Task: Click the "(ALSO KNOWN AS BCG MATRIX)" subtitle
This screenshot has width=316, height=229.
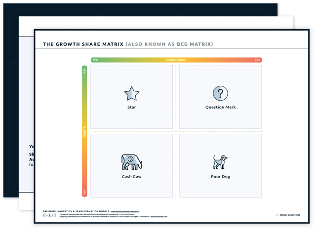Action: click(169, 44)
